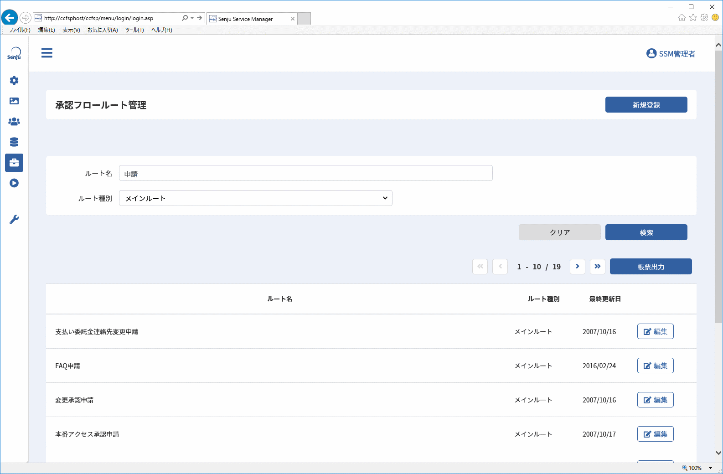Click the 帳票出力 button
Viewport: 723px width, 474px height.
(x=651, y=267)
